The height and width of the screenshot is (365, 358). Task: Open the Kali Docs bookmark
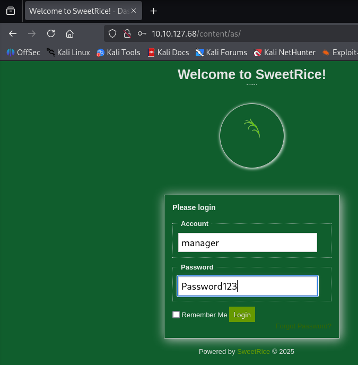point(168,53)
